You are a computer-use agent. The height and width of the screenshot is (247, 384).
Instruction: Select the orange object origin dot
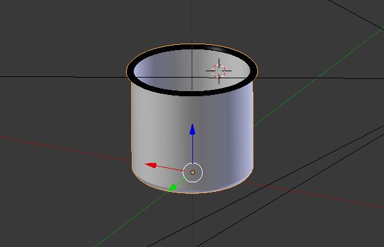[x=192, y=173]
